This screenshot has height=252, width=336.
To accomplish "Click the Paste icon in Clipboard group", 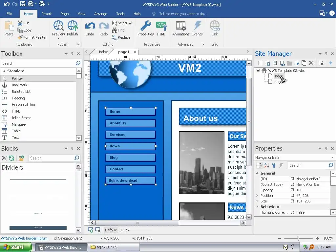I will pyautogui.click(x=9, y=26).
